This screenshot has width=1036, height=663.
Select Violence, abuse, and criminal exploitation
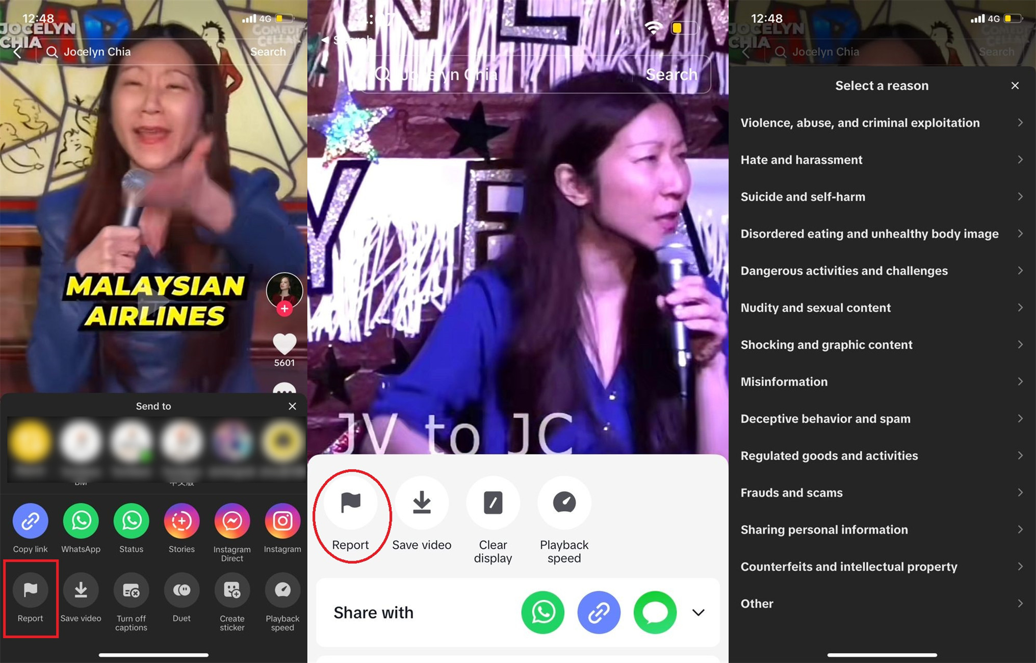[882, 122]
